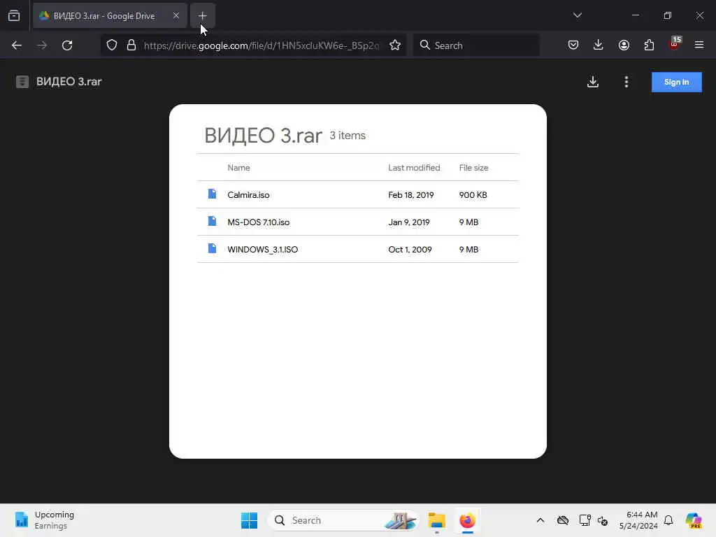Image resolution: width=716 pixels, height=537 pixels.
Task: Open the extensions puzzle icon
Action: point(649,45)
